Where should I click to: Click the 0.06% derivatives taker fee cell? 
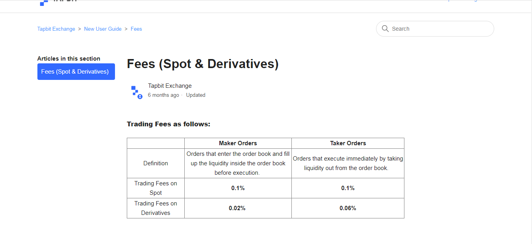(x=348, y=208)
